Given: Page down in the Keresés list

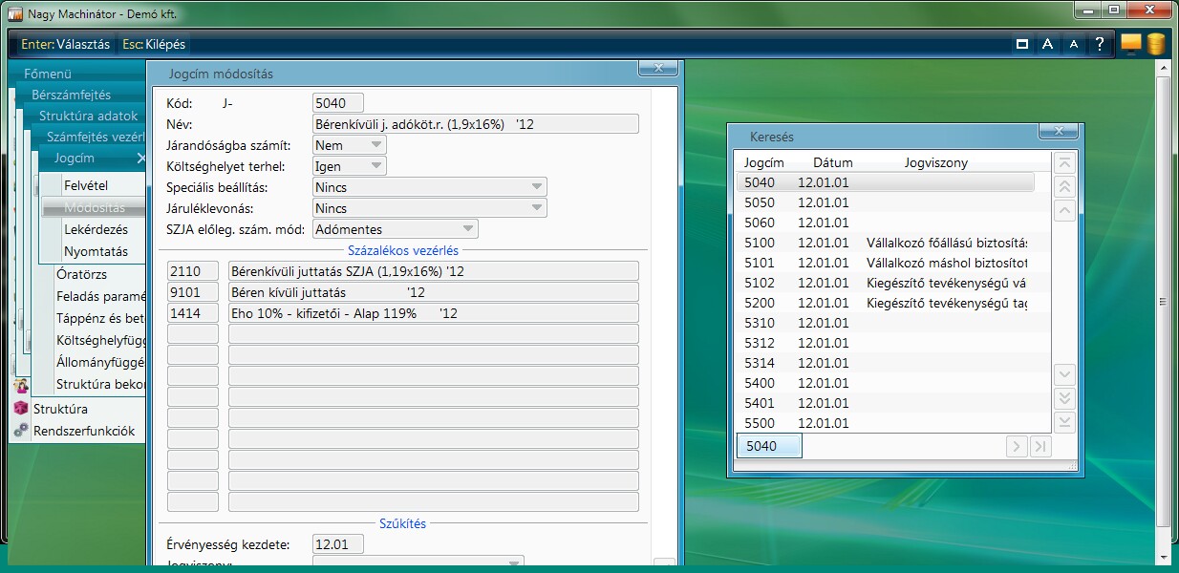Looking at the screenshot, I should pos(1065,398).
